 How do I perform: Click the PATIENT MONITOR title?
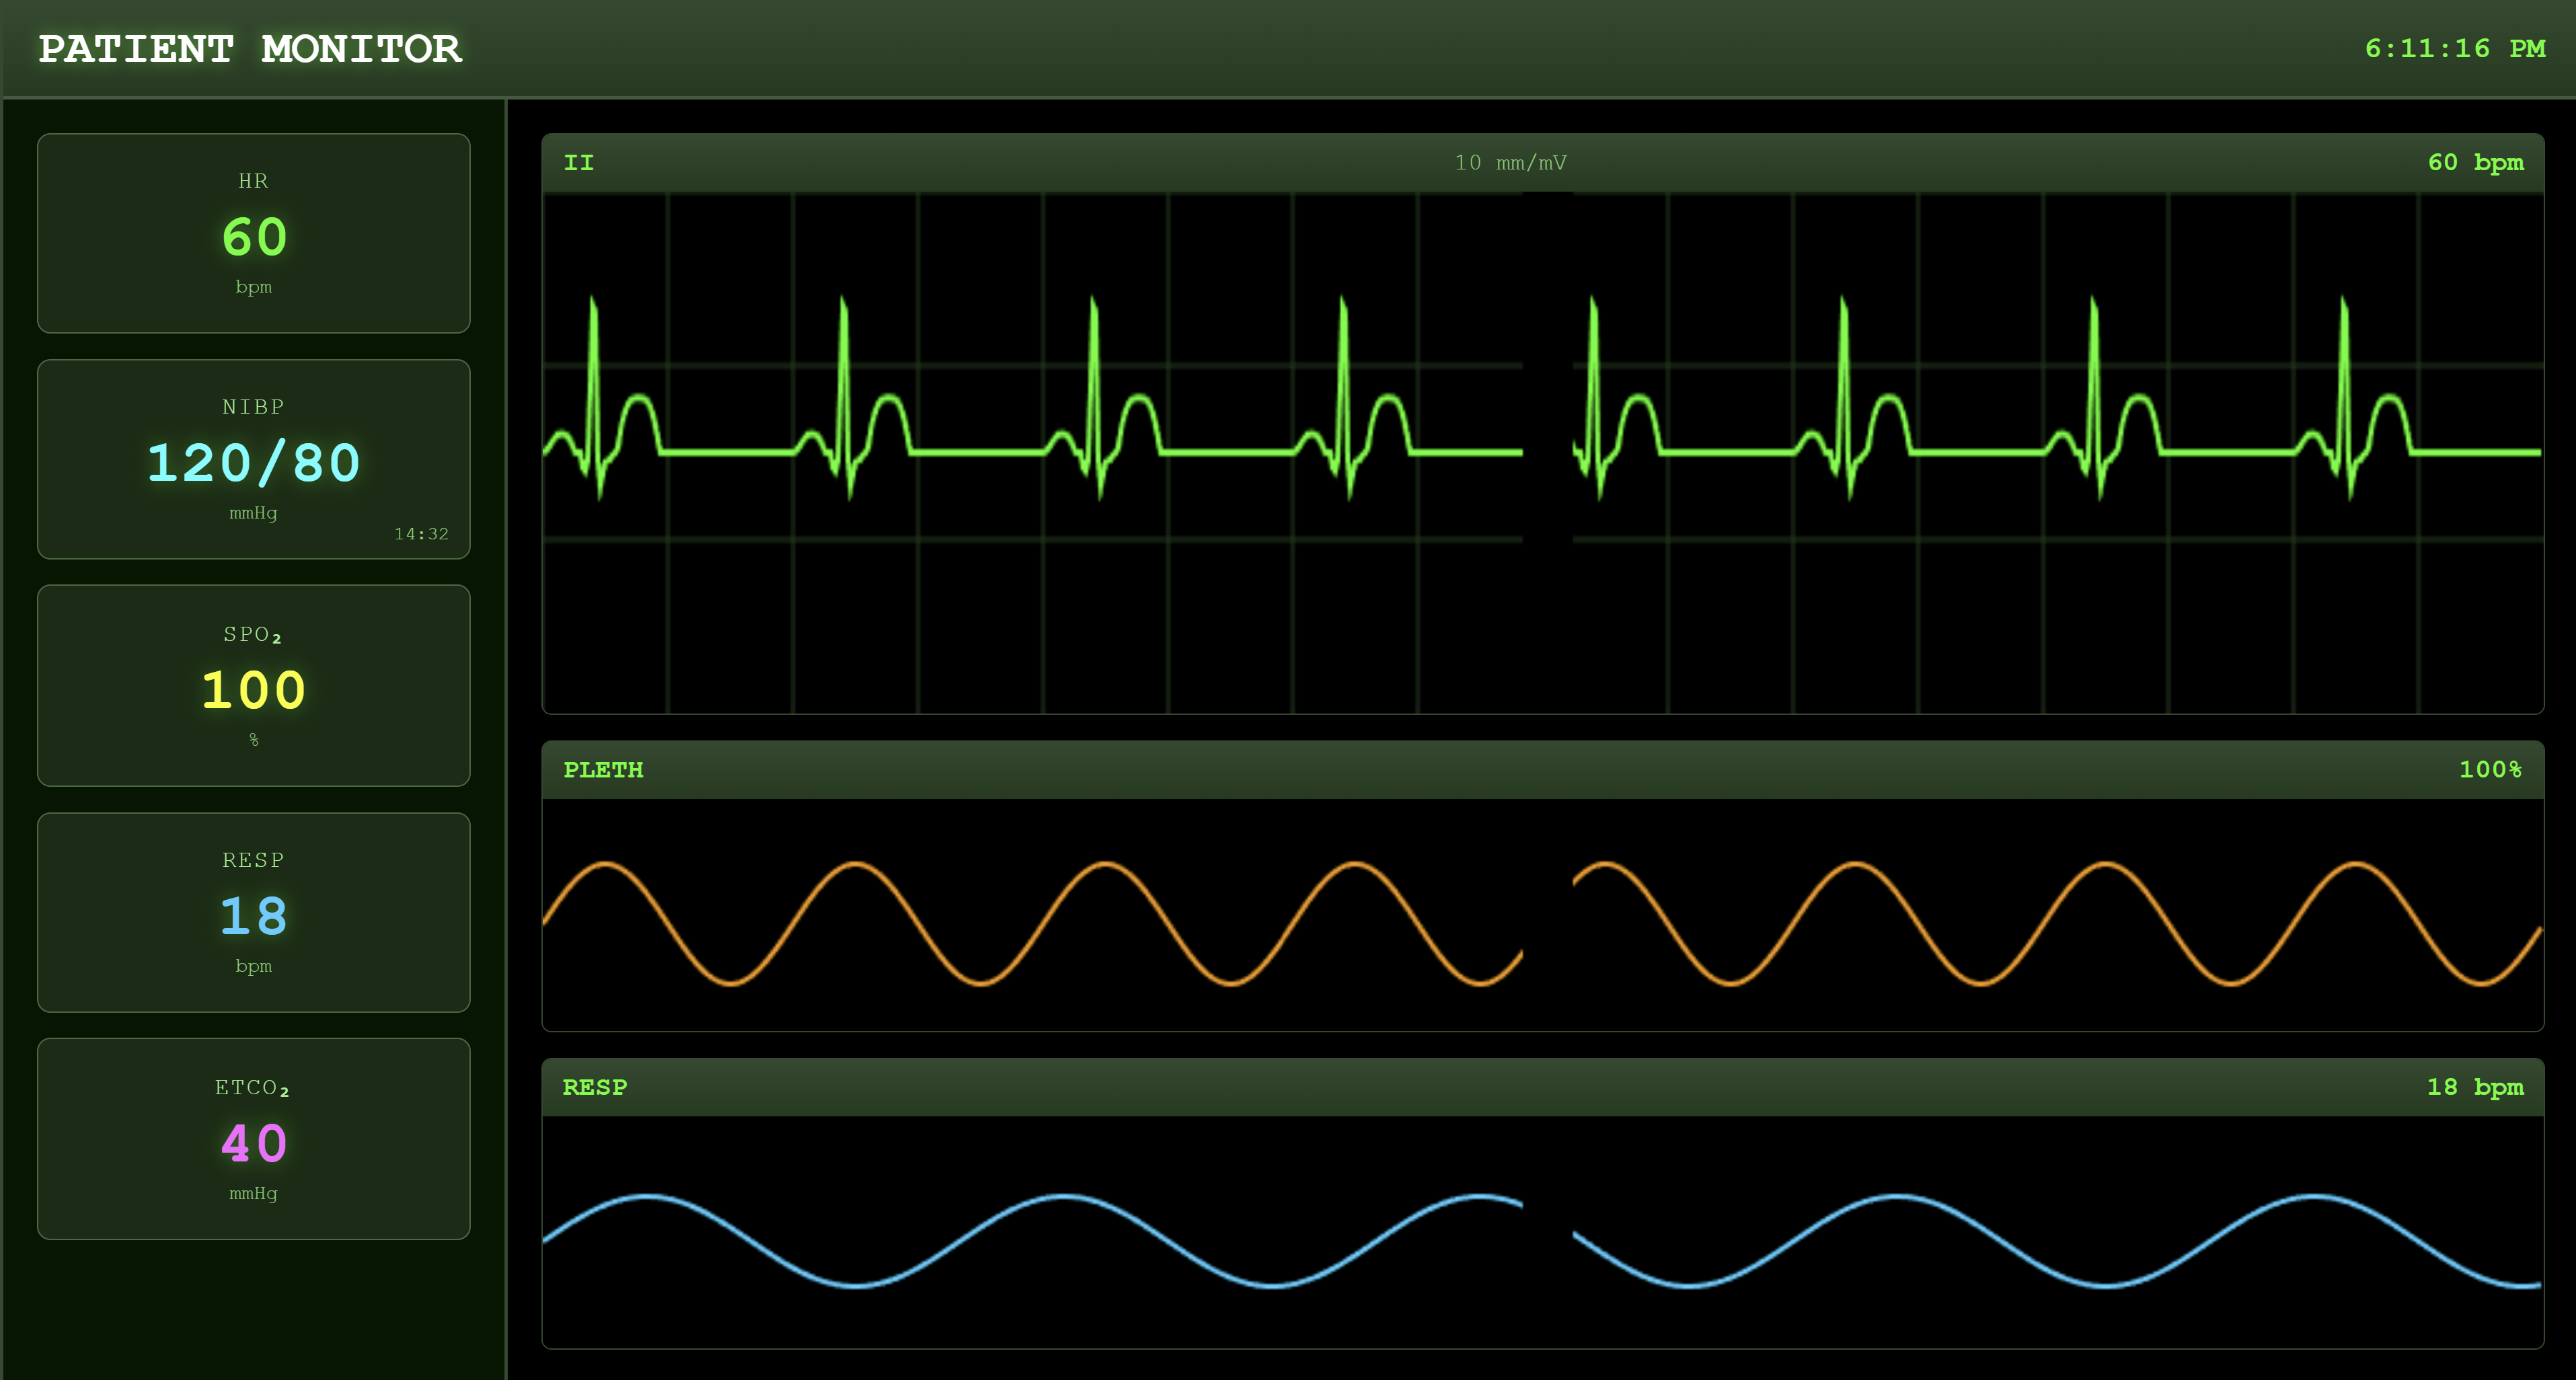pyautogui.click(x=250, y=48)
